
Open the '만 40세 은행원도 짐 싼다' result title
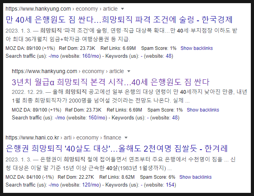coord(119,20)
